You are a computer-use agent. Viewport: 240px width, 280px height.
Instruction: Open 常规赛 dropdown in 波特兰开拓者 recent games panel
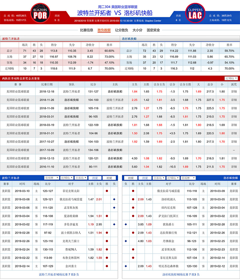pos(52,178)
